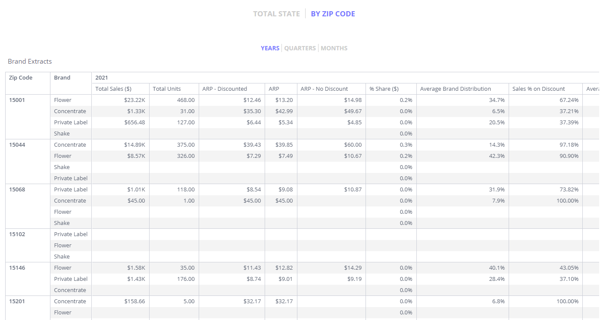Sort by % Share ($) column
600x320 pixels.
[x=384, y=89]
